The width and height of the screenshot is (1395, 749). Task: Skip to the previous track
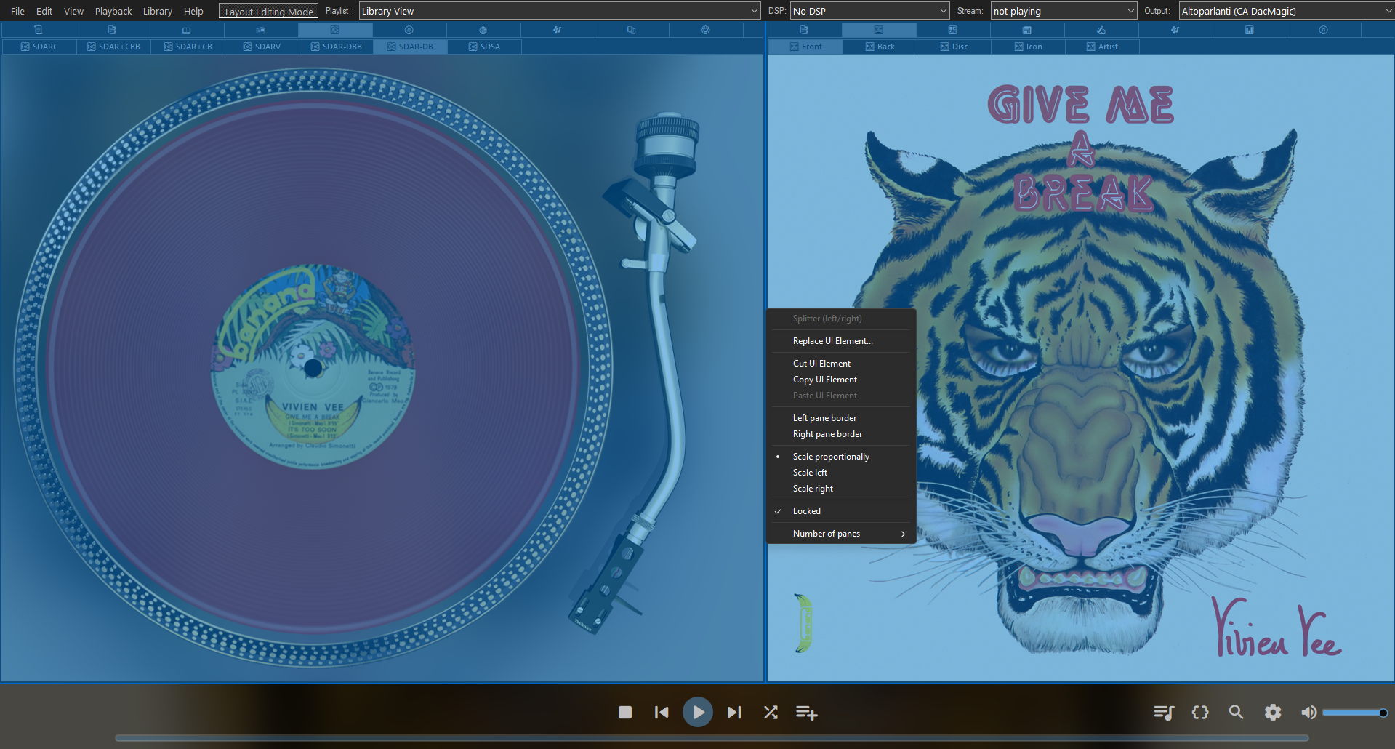coord(662,713)
